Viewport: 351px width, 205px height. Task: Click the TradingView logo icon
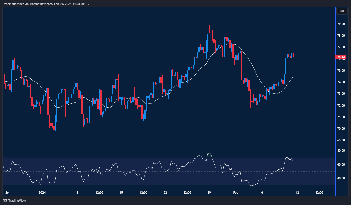pyautogui.click(x=5, y=200)
